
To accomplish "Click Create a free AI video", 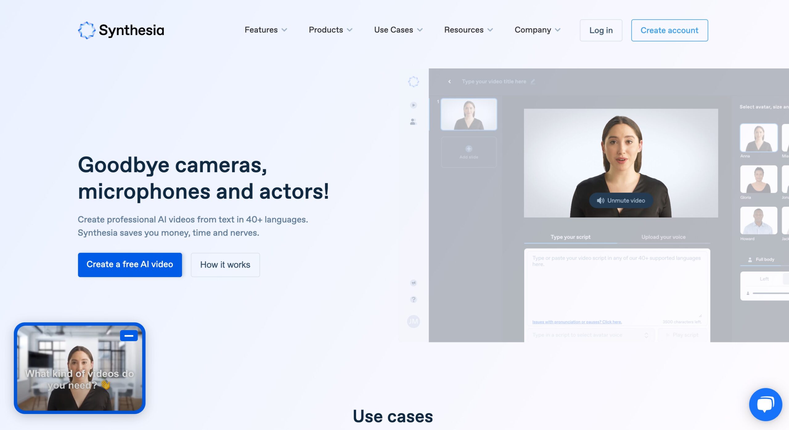I will (x=130, y=265).
